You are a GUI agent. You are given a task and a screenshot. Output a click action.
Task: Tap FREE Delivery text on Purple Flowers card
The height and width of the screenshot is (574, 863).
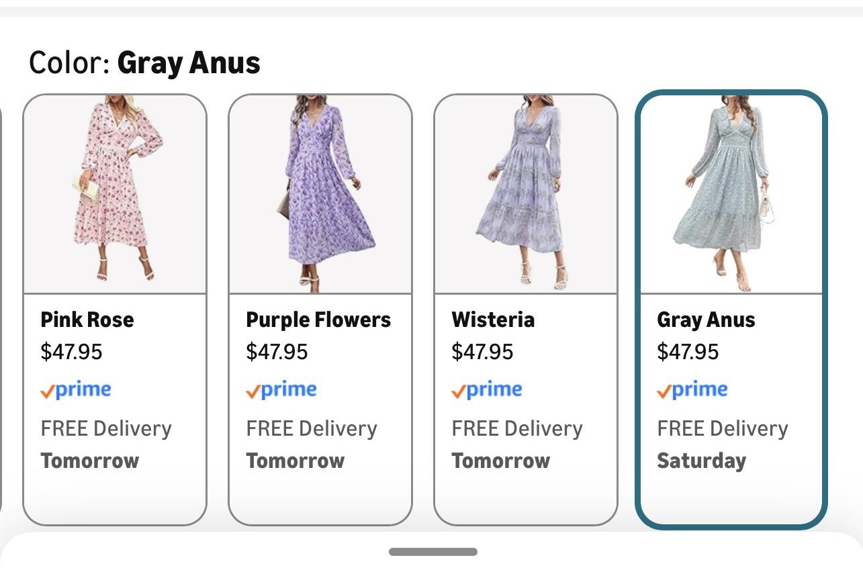click(x=312, y=429)
